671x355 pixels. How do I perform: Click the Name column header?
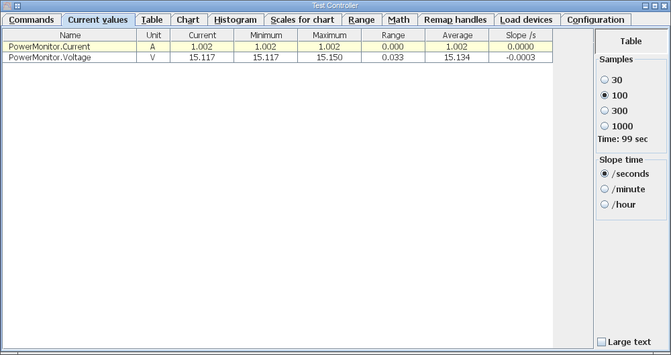pyautogui.click(x=70, y=35)
